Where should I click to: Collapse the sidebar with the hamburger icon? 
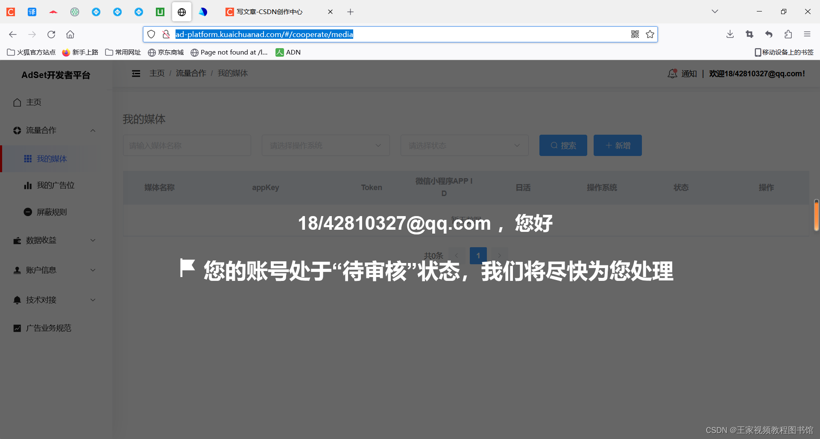136,73
